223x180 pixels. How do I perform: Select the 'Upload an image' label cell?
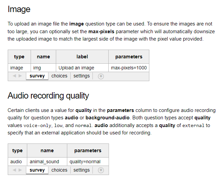[x=82, y=68]
